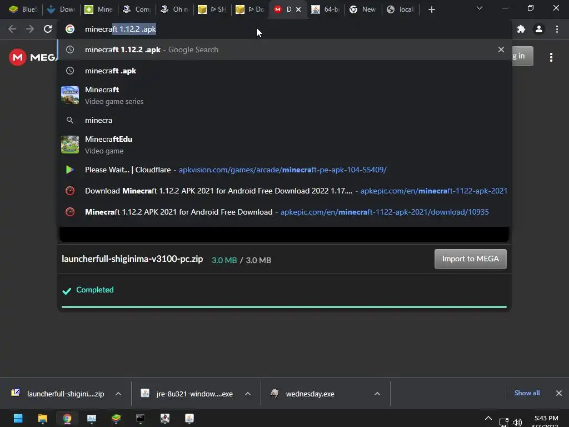This screenshot has width=569, height=427.
Task: Expand options for wednesday.exe download
Action: (x=377, y=394)
